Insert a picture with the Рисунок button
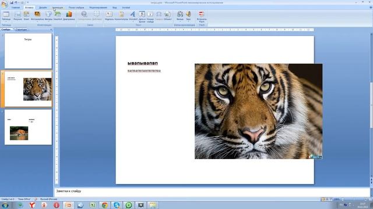Viewport: 373px width, 209px height. (x=17, y=16)
